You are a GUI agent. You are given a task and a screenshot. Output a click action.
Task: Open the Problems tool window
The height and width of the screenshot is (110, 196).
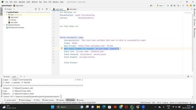pyautogui.click(x=60, y=100)
